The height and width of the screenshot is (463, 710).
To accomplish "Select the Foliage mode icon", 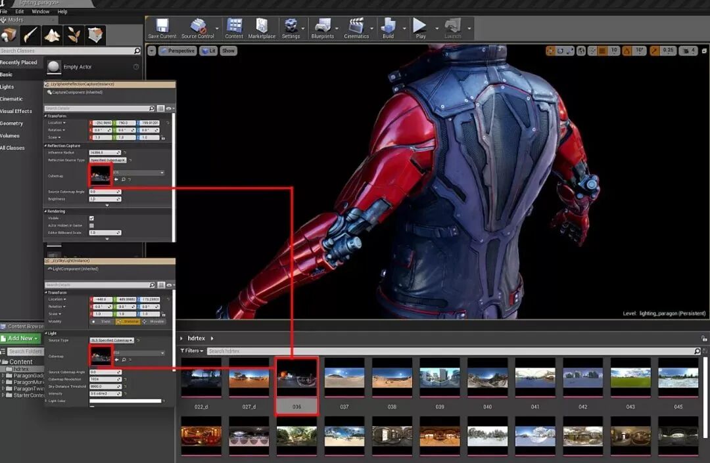I will (x=74, y=35).
